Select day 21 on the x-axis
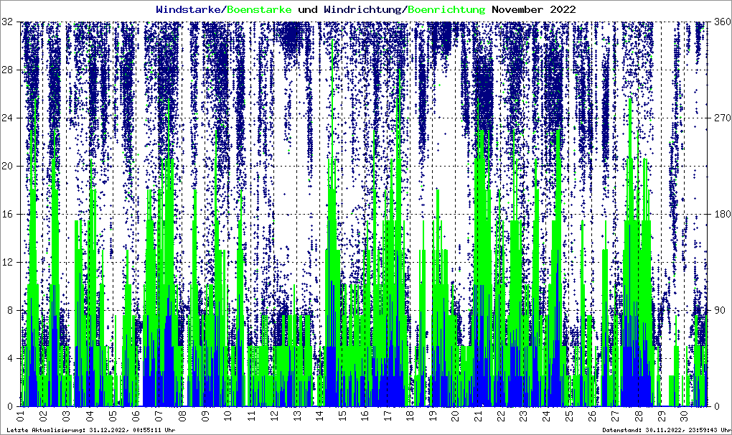 coord(479,415)
